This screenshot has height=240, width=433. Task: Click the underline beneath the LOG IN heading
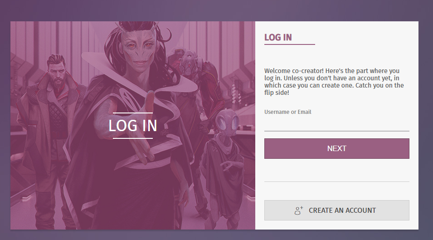289,44
